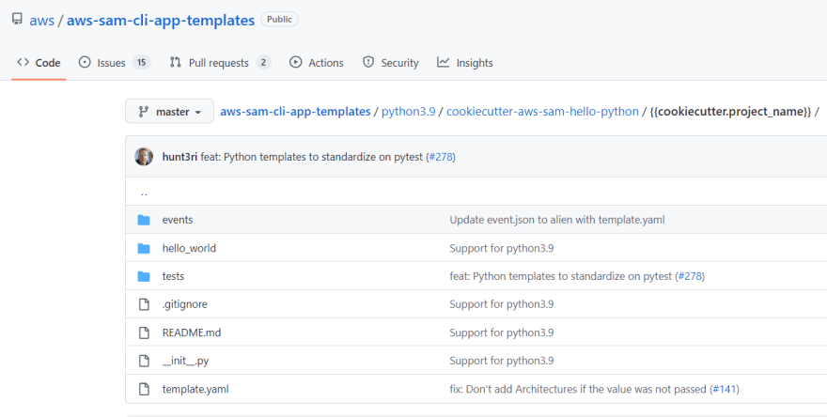Click the hello_world folder icon
The image size is (827, 417).
point(144,248)
